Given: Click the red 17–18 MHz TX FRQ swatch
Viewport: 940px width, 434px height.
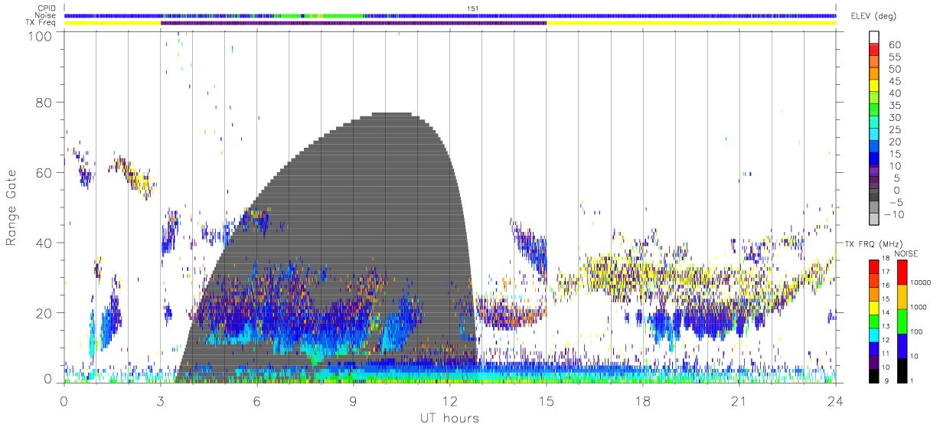Looking at the screenshot, I should tap(873, 266).
